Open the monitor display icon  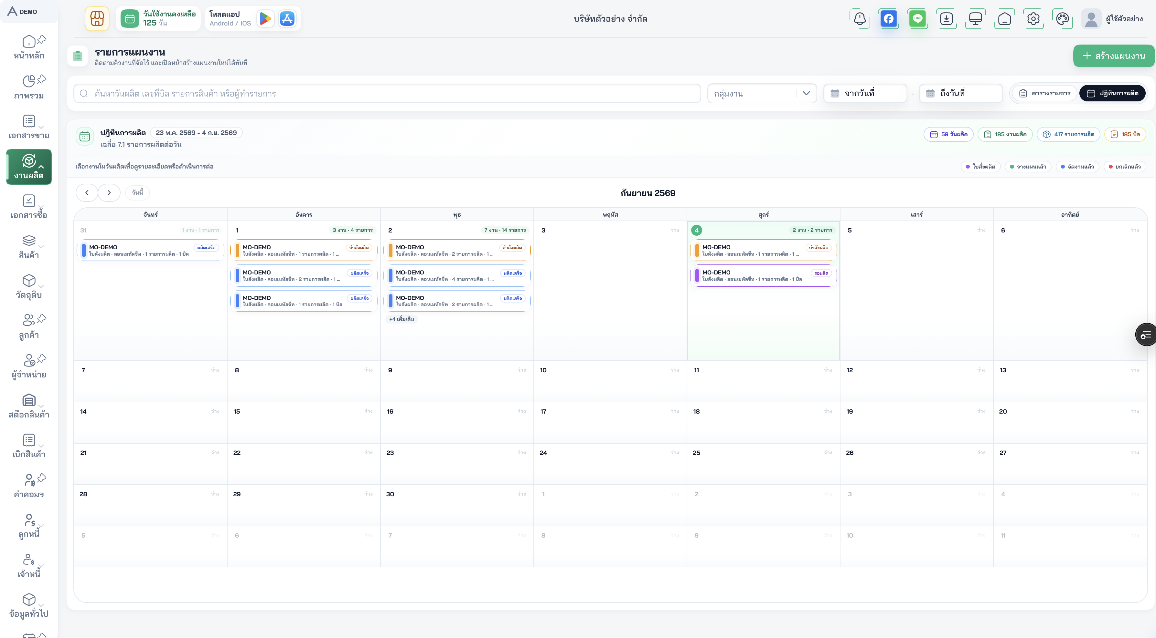[975, 19]
